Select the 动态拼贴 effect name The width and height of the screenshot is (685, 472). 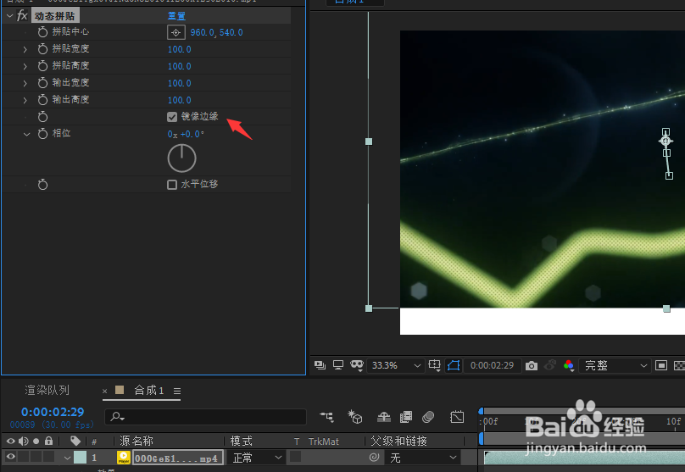[x=55, y=16]
